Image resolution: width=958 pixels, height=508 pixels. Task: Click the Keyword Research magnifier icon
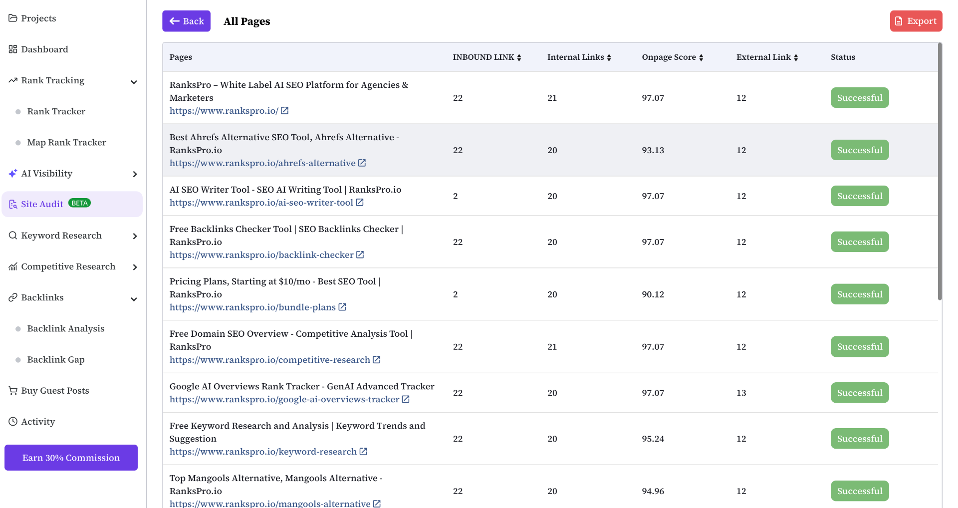click(13, 236)
